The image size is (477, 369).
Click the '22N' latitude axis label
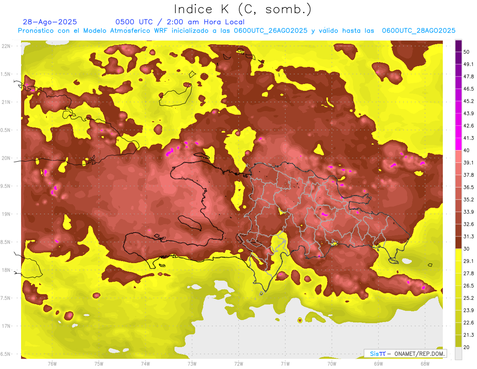(6, 46)
